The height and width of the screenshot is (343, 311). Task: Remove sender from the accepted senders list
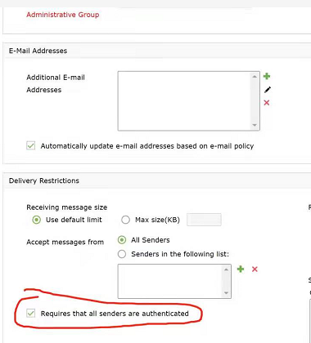(x=255, y=269)
